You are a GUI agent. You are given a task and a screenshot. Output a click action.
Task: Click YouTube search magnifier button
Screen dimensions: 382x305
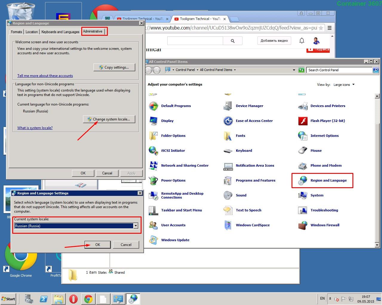(x=233, y=41)
